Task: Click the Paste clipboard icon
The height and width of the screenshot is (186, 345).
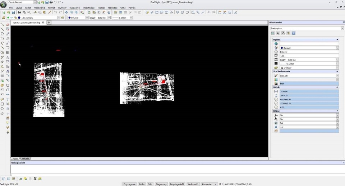Action: 45,13
